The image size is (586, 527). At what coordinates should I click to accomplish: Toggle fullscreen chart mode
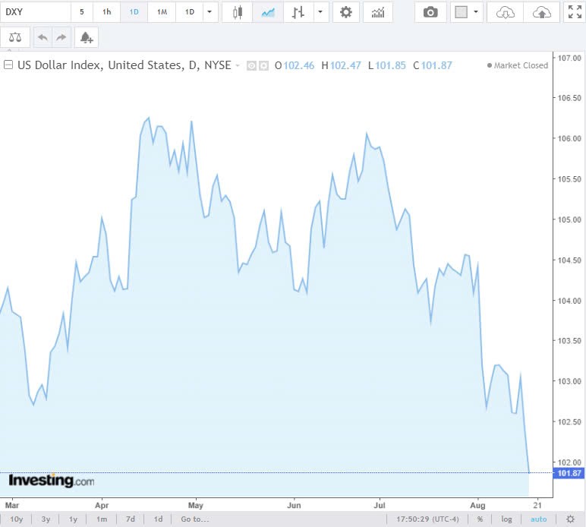click(x=575, y=12)
